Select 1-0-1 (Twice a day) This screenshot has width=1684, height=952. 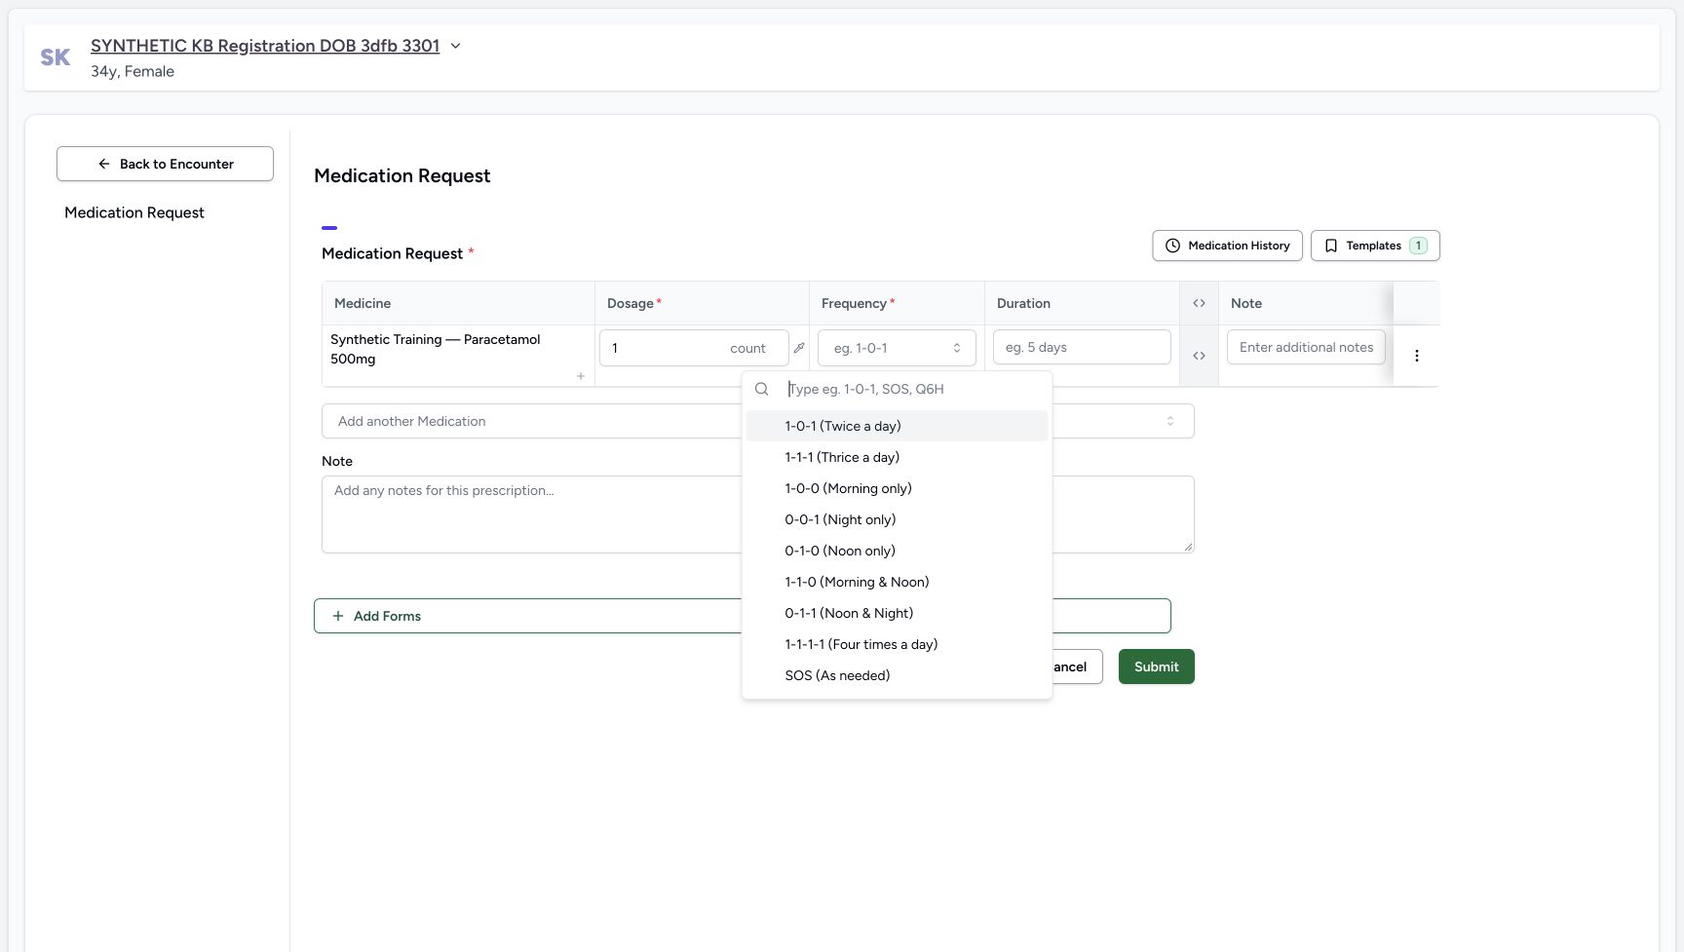pos(897,426)
